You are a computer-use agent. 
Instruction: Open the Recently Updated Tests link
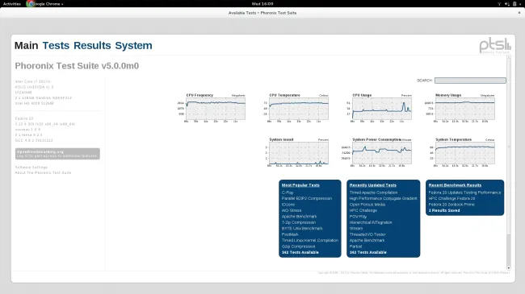(x=372, y=185)
